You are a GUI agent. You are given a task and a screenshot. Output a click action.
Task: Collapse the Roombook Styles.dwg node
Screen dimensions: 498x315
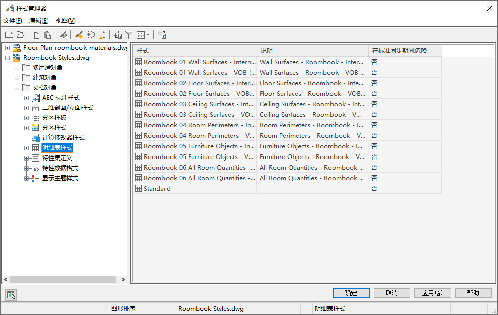tap(7, 58)
